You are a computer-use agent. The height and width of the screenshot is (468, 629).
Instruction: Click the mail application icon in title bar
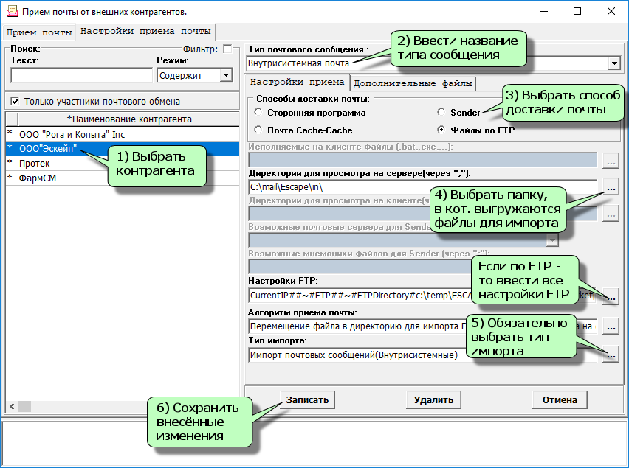tap(12, 12)
